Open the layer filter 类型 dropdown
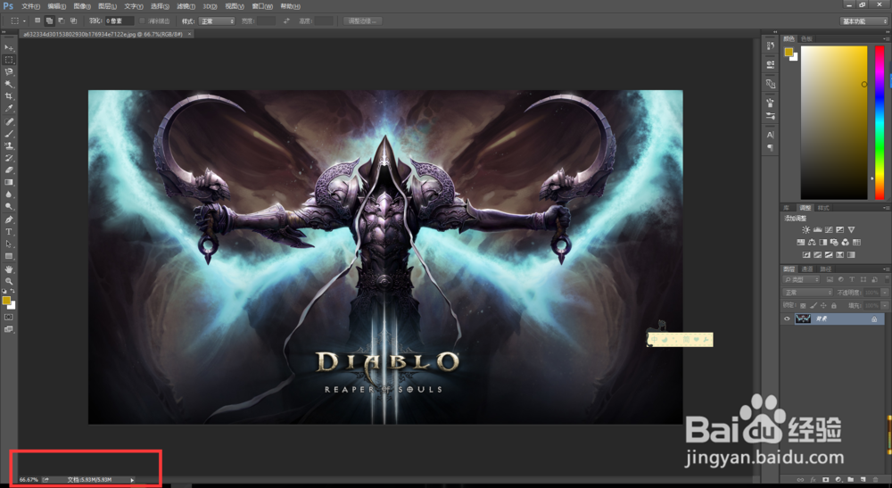Image resolution: width=892 pixels, height=488 pixels. [802, 279]
